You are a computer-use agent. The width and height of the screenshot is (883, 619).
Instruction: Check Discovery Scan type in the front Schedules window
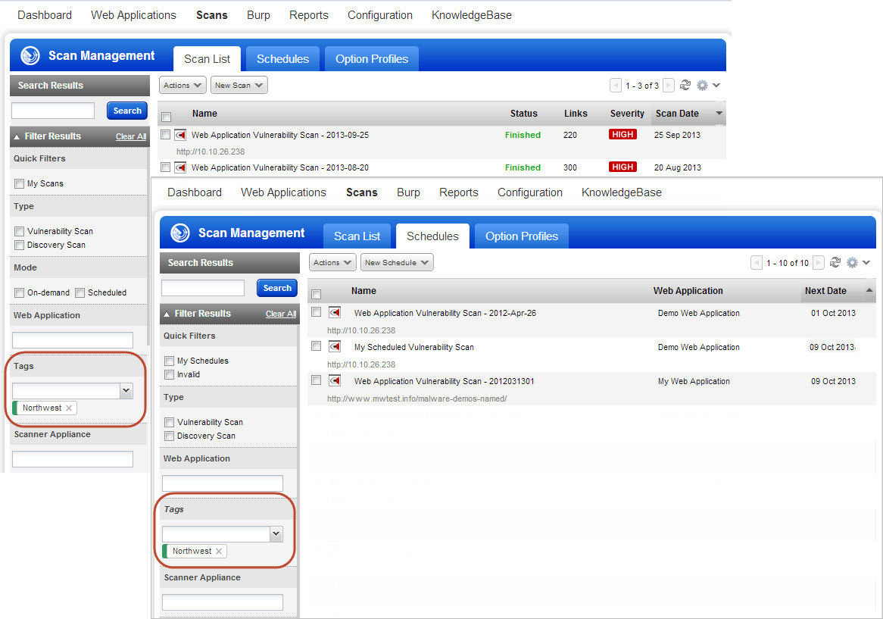[170, 436]
